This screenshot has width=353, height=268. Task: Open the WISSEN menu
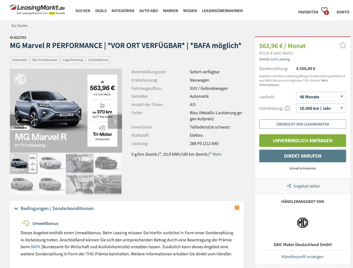pos(190,11)
